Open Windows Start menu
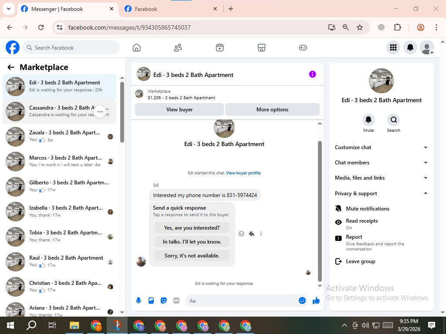Screen dimensions: 446x334 point(10,325)
